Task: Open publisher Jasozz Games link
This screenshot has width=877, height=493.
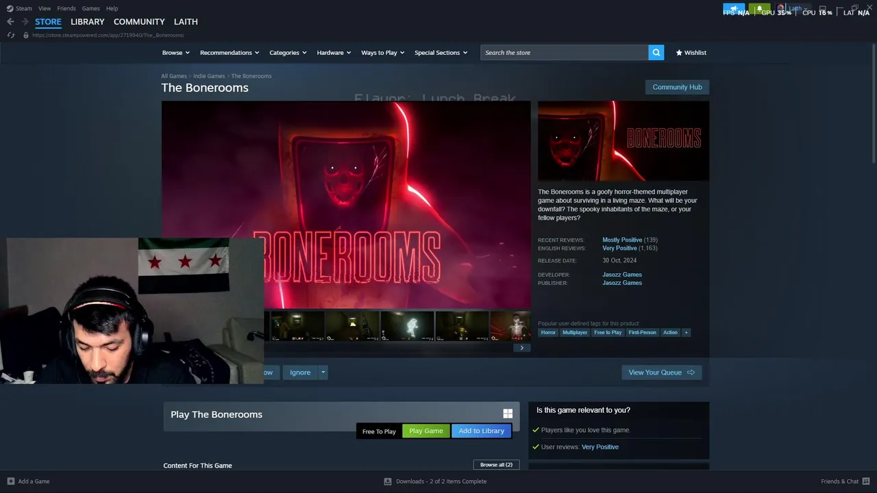Action: pos(622,283)
